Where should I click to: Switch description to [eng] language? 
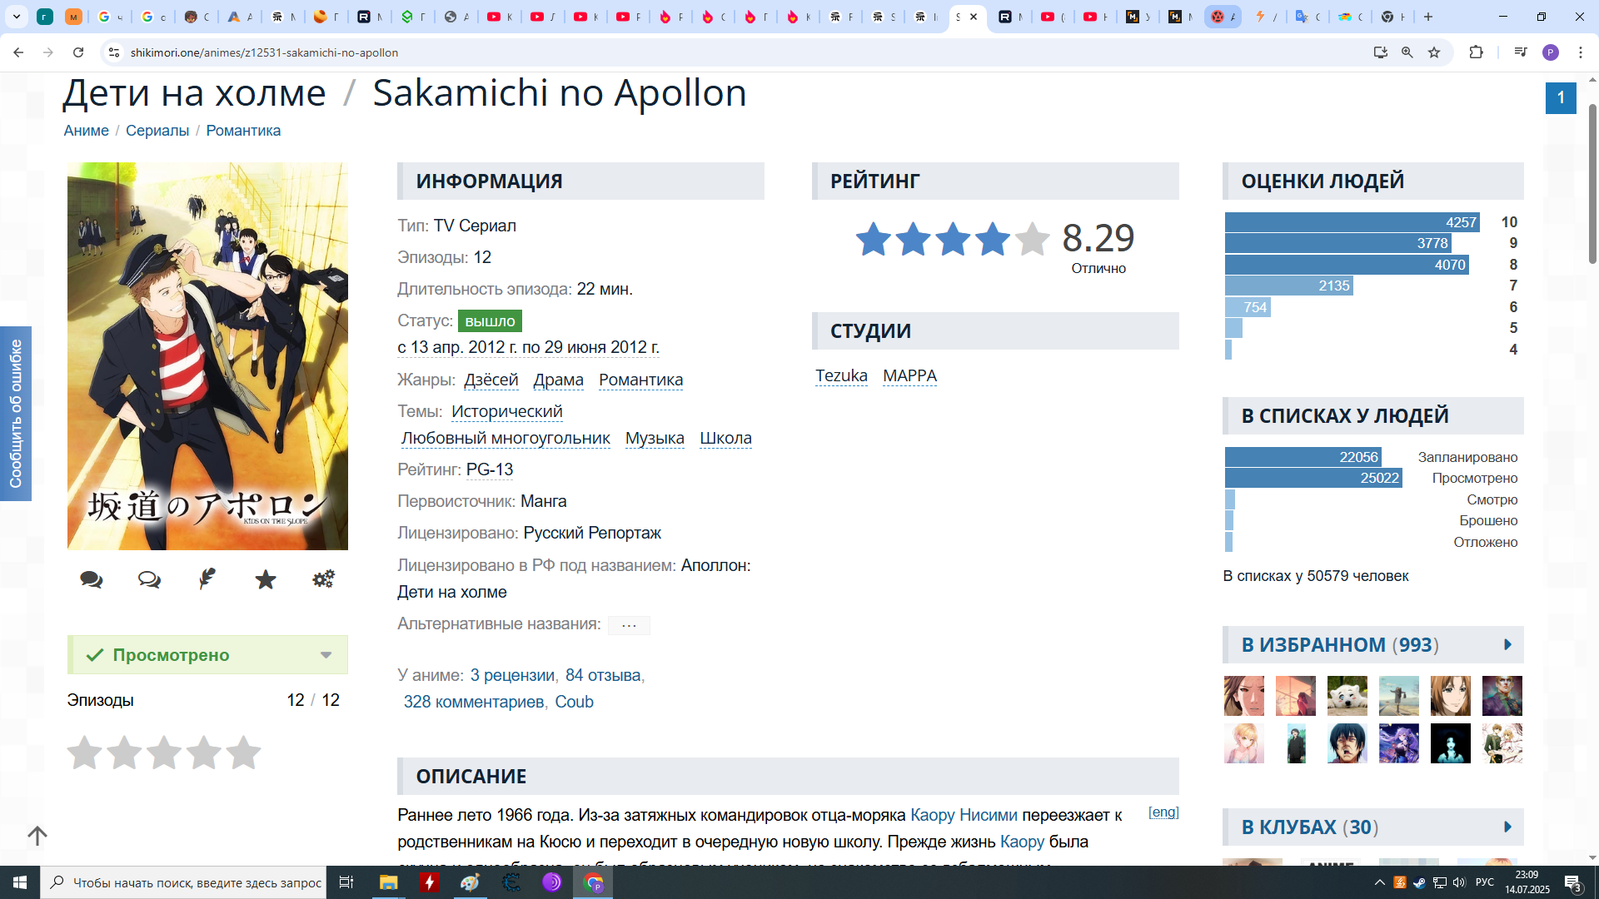1163,812
